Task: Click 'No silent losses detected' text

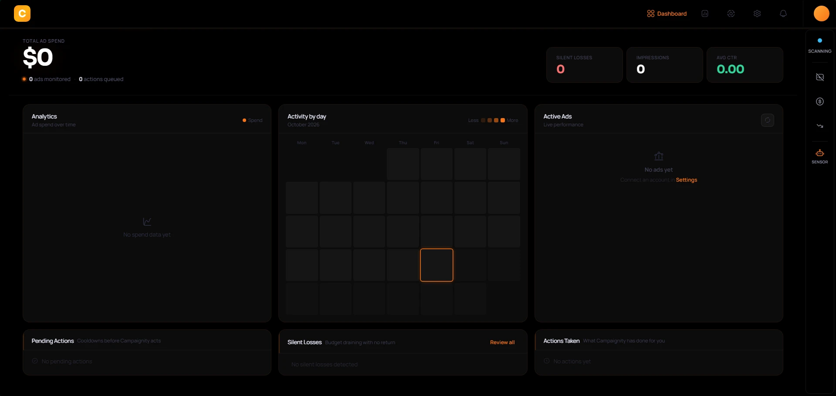Action: tap(325, 365)
